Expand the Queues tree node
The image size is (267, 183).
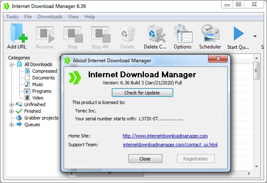[11, 125]
